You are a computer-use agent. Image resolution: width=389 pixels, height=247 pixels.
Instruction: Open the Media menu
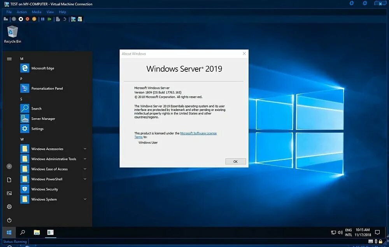coord(36,12)
